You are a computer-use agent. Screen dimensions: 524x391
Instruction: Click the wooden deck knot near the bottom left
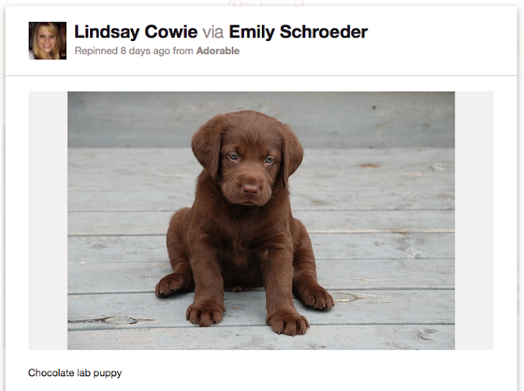point(120,320)
